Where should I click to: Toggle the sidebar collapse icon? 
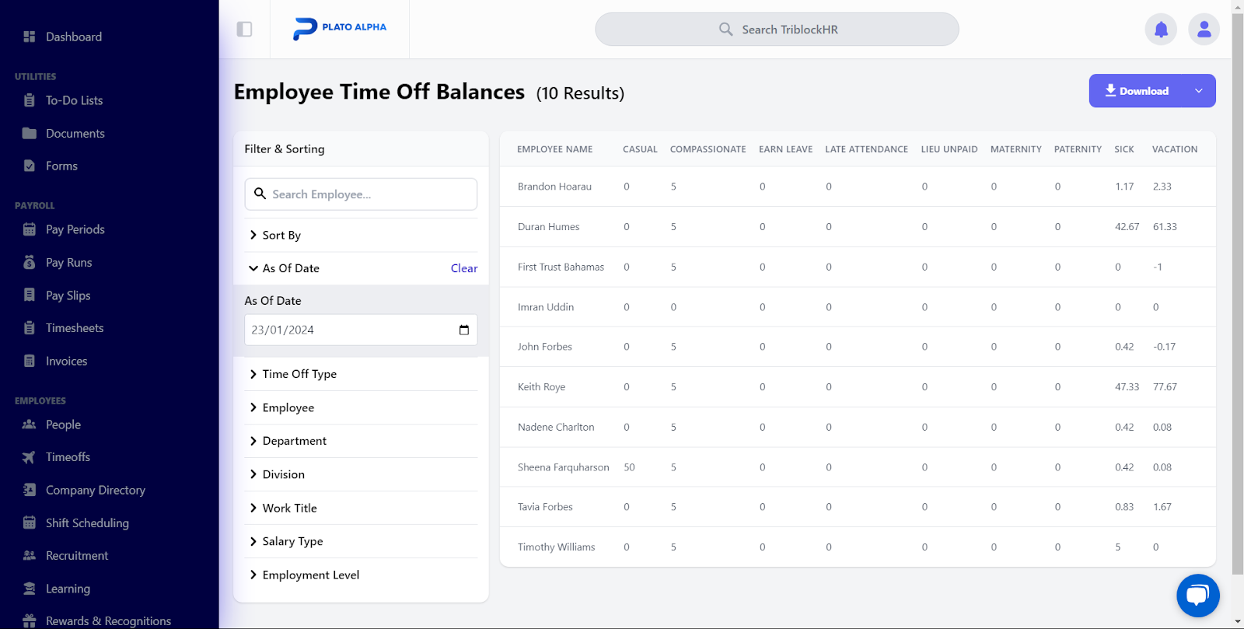coord(244,30)
